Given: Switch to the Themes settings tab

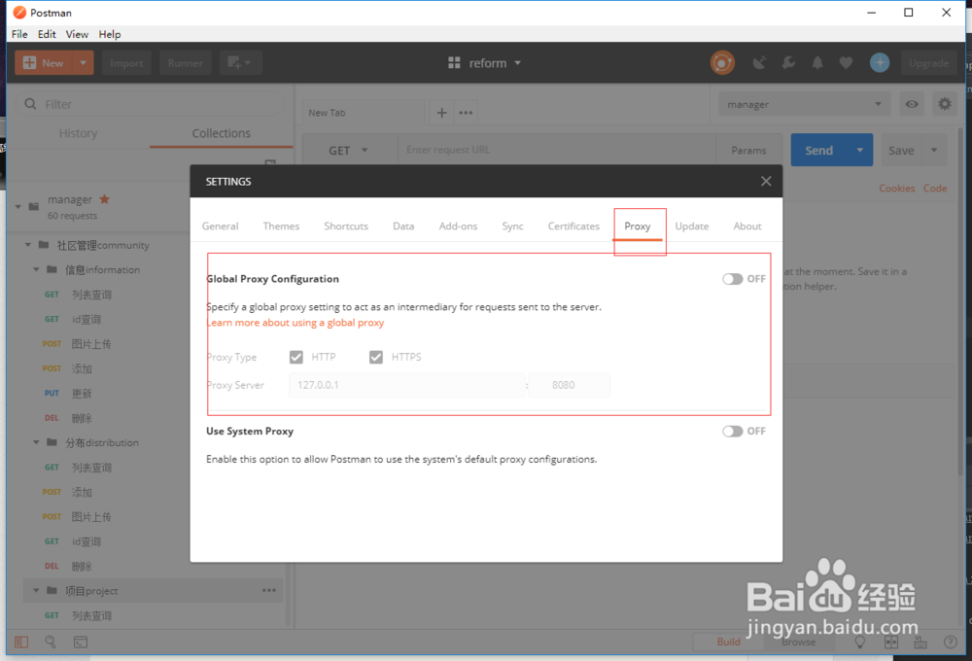Looking at the screenshot, I should click(281, 226).
